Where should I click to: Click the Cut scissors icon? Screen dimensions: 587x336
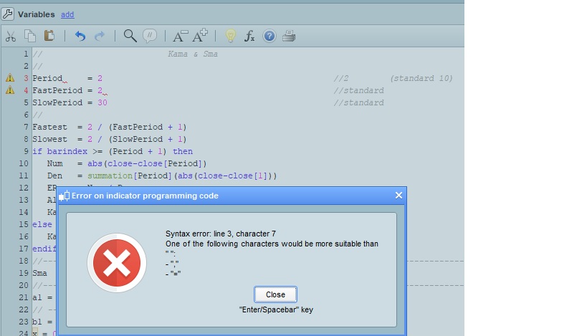tap(11, 37)
